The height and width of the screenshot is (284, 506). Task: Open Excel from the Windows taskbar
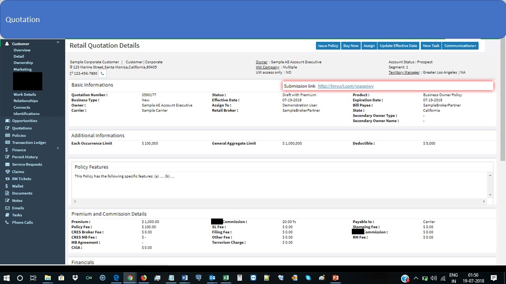[x=226, y=278]
